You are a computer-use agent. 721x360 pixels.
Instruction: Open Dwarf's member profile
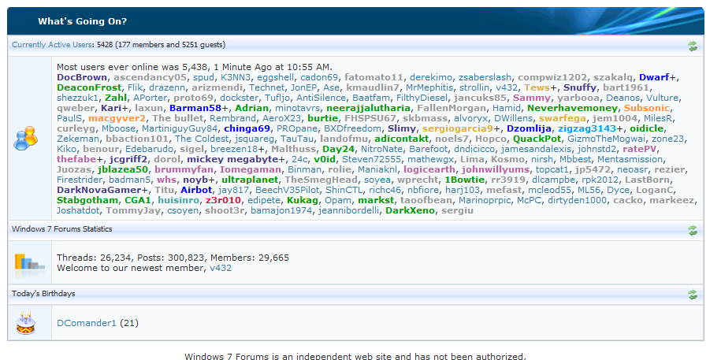pos(654,77)
